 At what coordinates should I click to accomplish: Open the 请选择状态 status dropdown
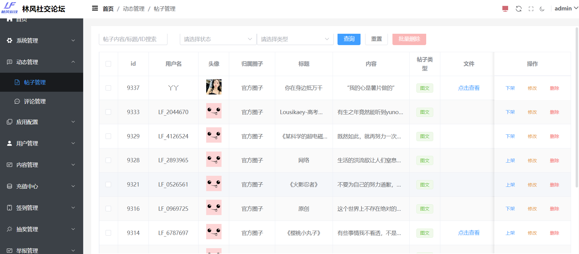tap(218, 39)
